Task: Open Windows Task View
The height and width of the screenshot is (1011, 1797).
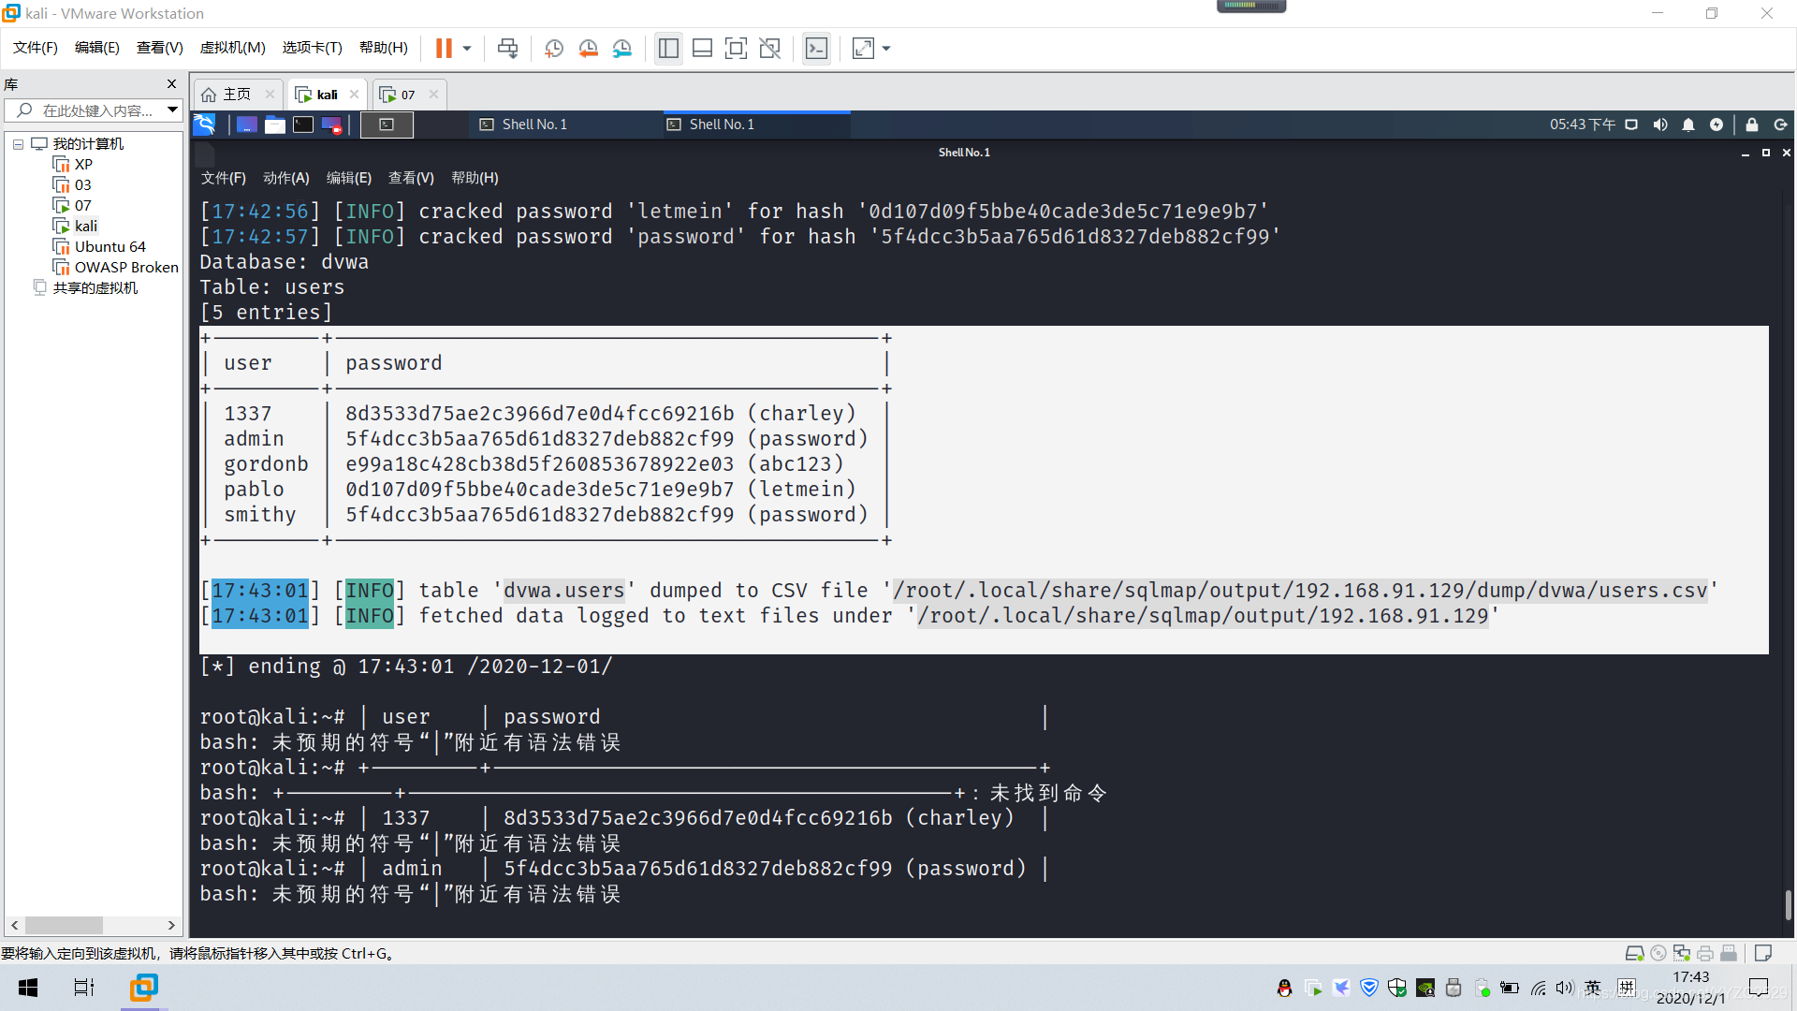Action: click(x=84, y=988)
